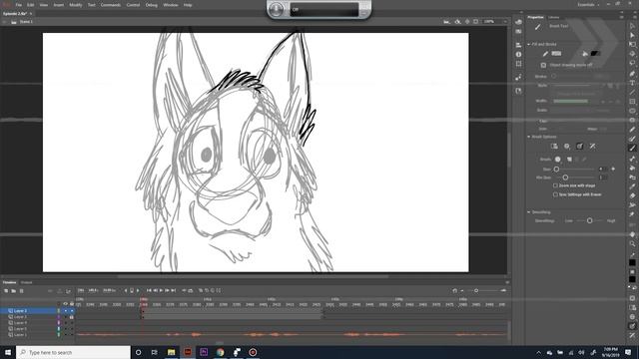Open the Commands menu
The height and width of the screenshot is (359, 639).
click(111, 5)
